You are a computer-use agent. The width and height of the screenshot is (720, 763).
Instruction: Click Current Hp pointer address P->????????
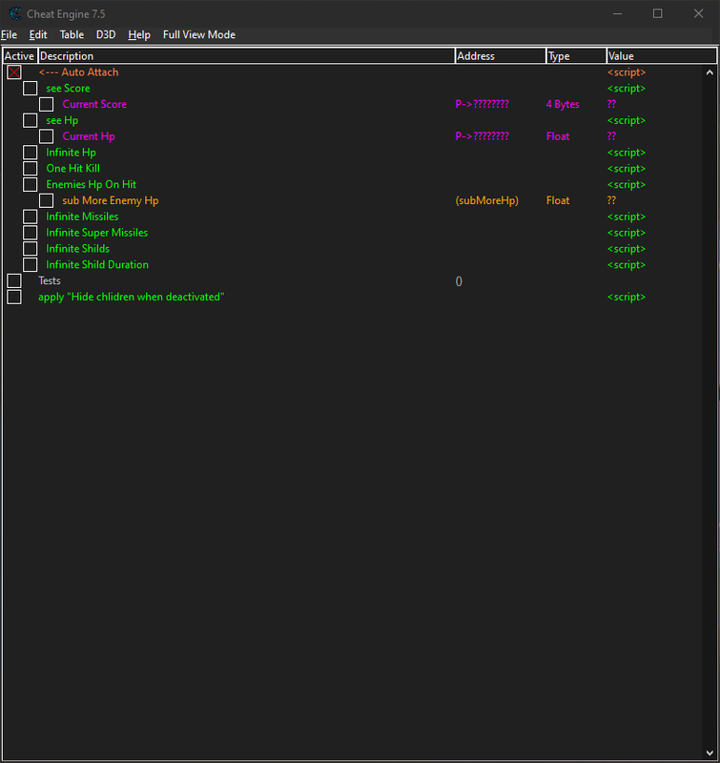(x=483, y=136)
